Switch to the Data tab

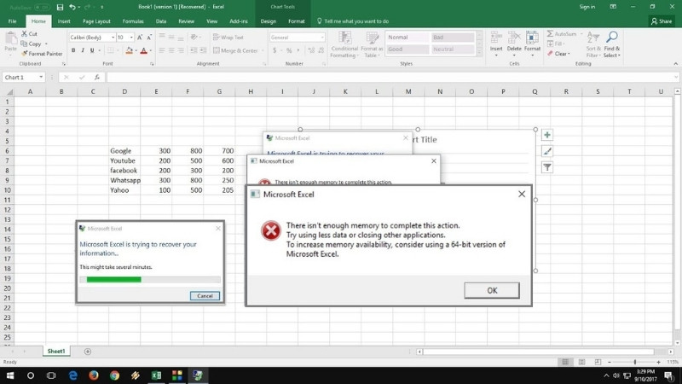point(161,20)
